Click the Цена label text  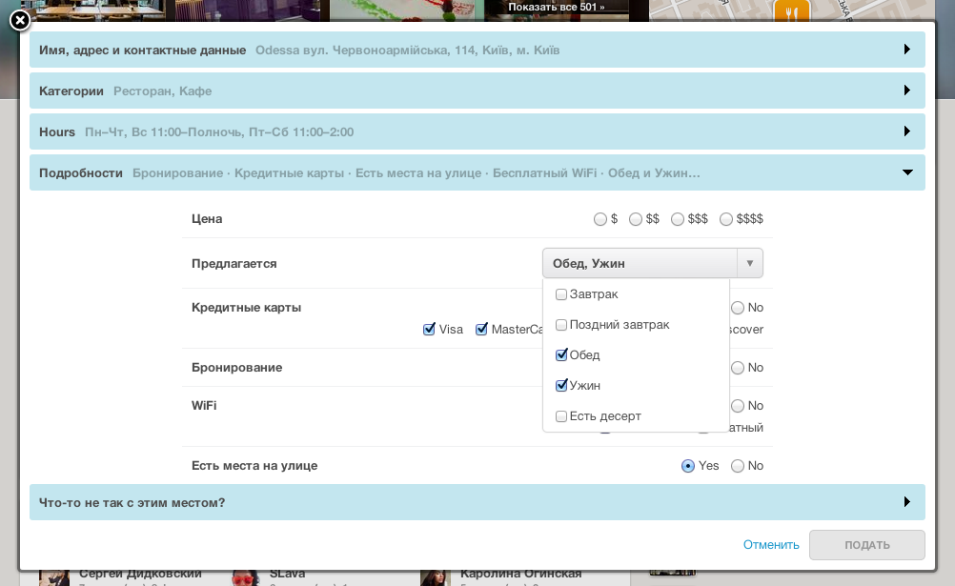point(207,219)
